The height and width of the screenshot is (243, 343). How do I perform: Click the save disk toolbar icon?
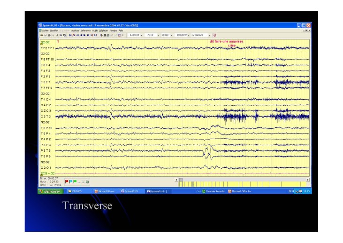46,35
